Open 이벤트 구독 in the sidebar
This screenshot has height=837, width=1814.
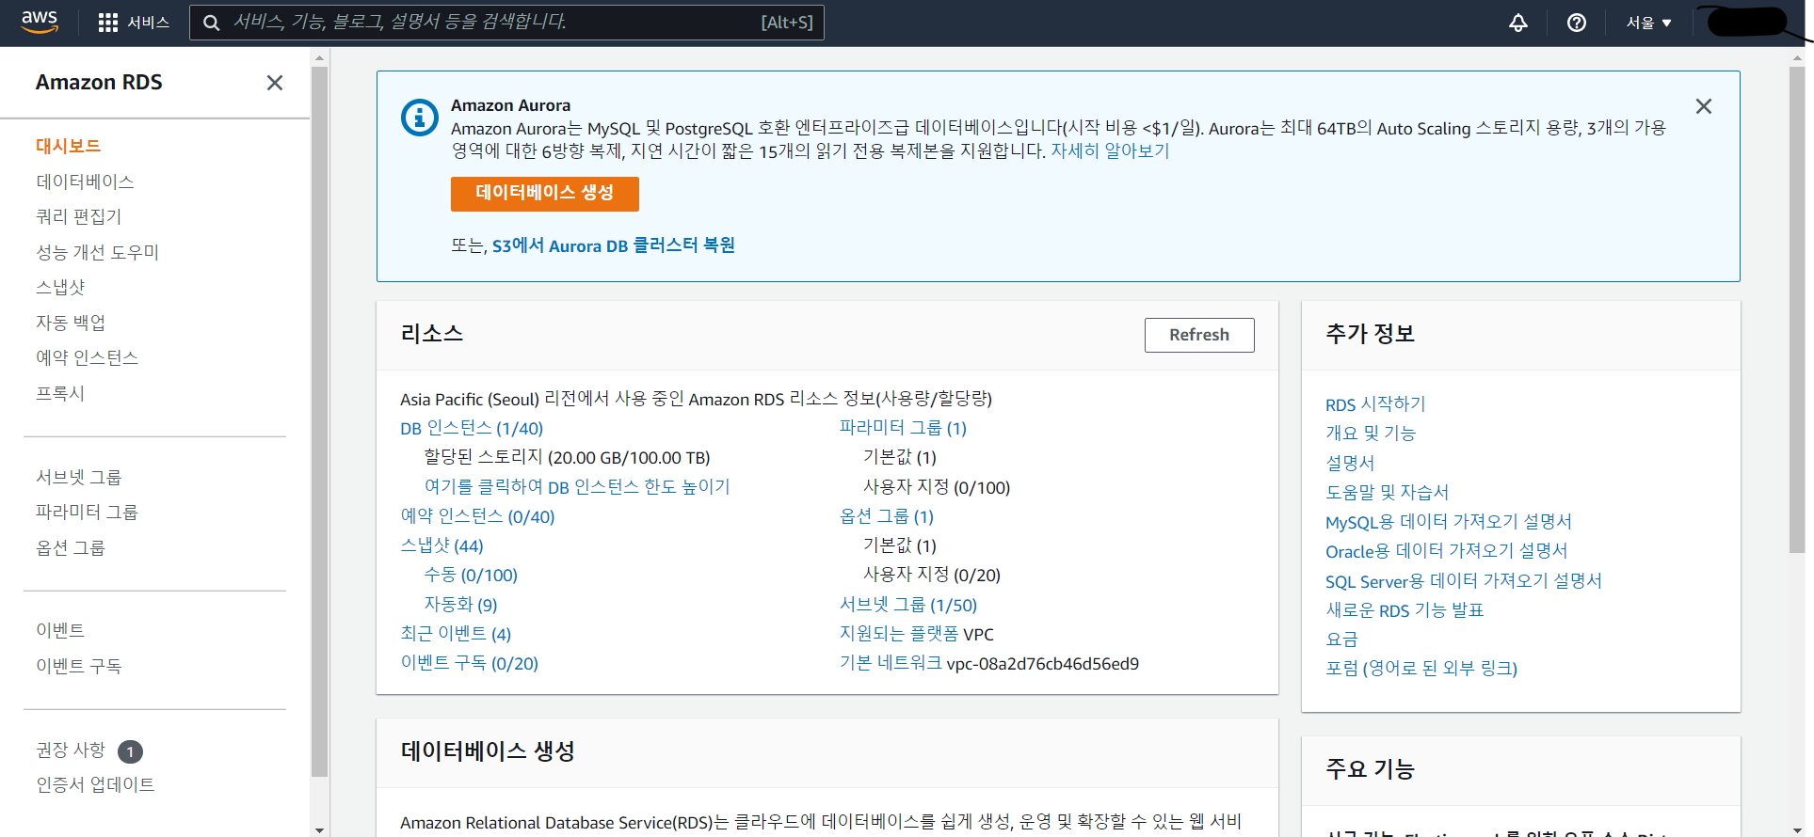[78, 666]
